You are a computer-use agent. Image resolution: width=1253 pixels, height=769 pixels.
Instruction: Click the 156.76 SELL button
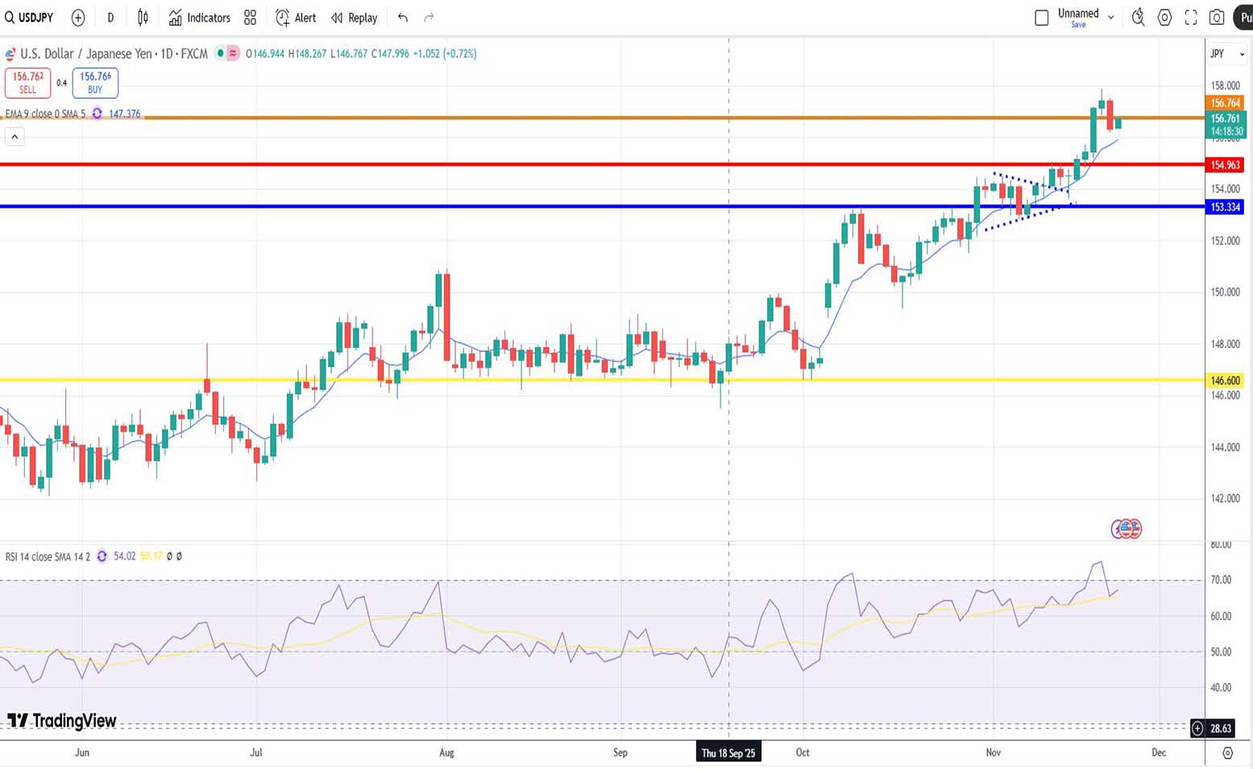[27, 82]
